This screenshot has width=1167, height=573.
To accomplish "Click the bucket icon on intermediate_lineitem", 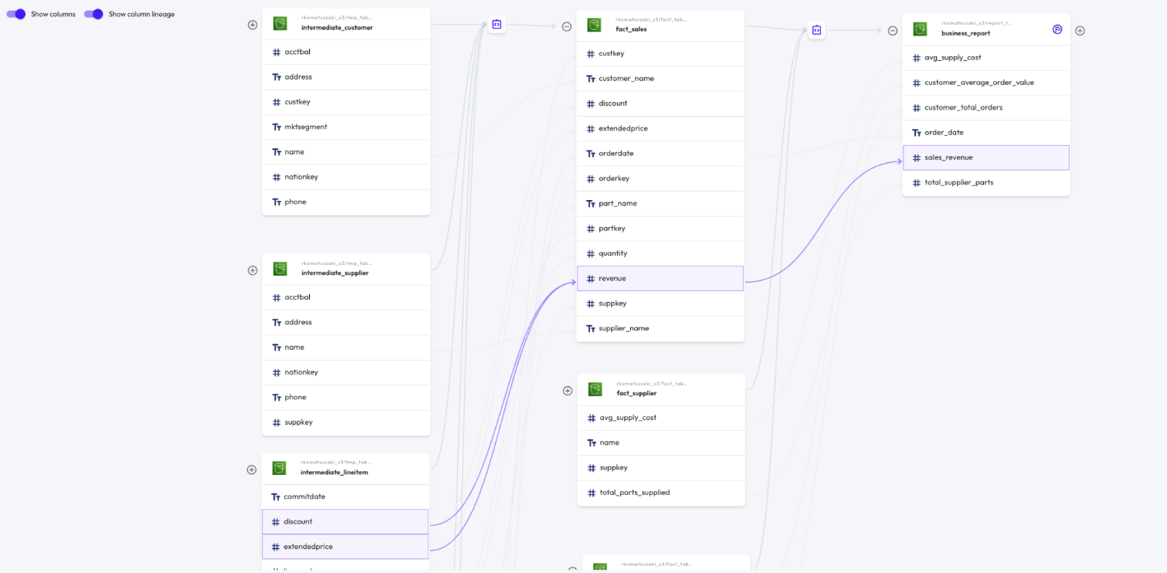I will click(x=279, y=468).
